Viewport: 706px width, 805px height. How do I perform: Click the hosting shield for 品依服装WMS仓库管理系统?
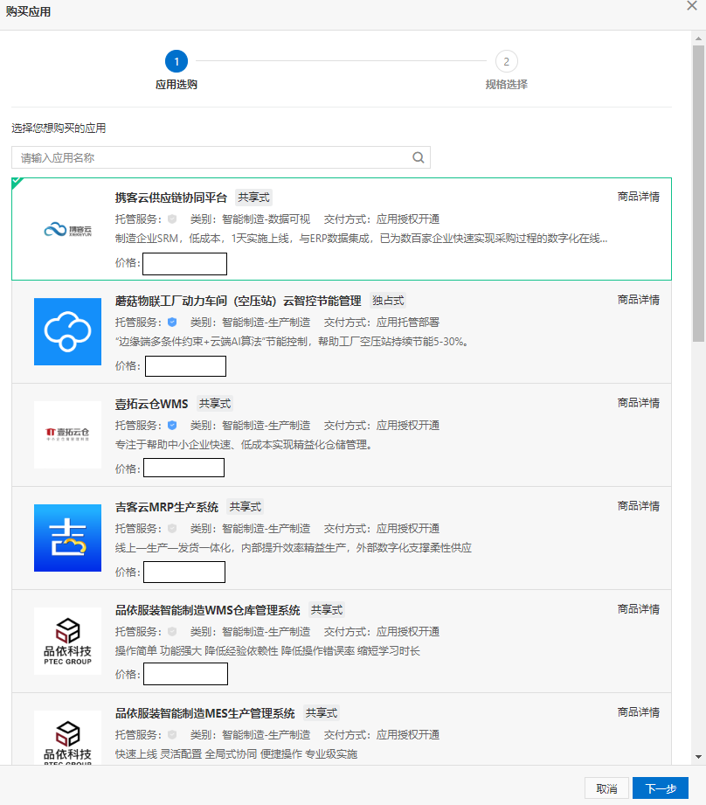(172, 632)
